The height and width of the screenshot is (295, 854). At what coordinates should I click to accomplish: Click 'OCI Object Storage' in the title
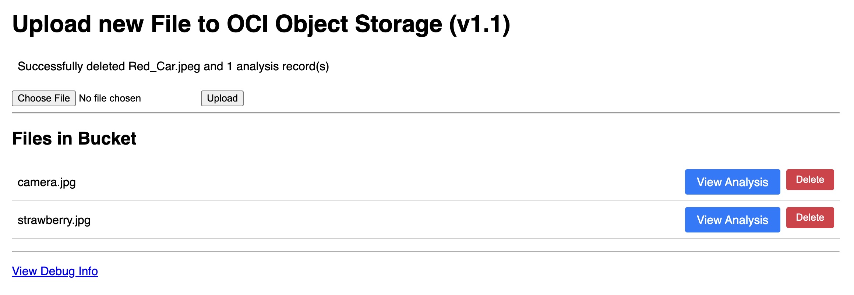coord(334,24)
